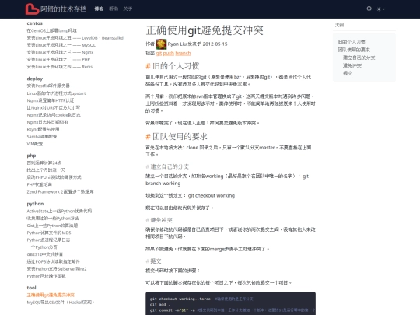The image size is (420, 315).
Task: Open the 四则运算计算24点 article
Action: point(44,163)
